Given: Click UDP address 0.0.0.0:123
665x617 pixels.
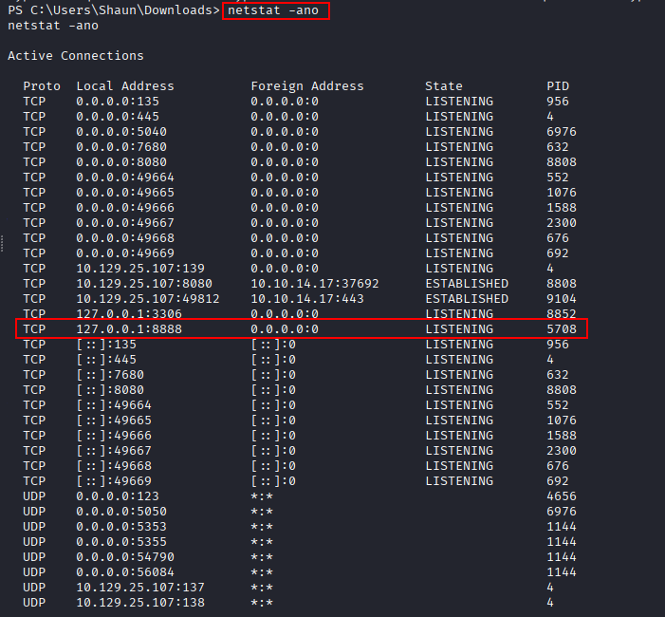Looking at the screenshot, I should (118, 496).
